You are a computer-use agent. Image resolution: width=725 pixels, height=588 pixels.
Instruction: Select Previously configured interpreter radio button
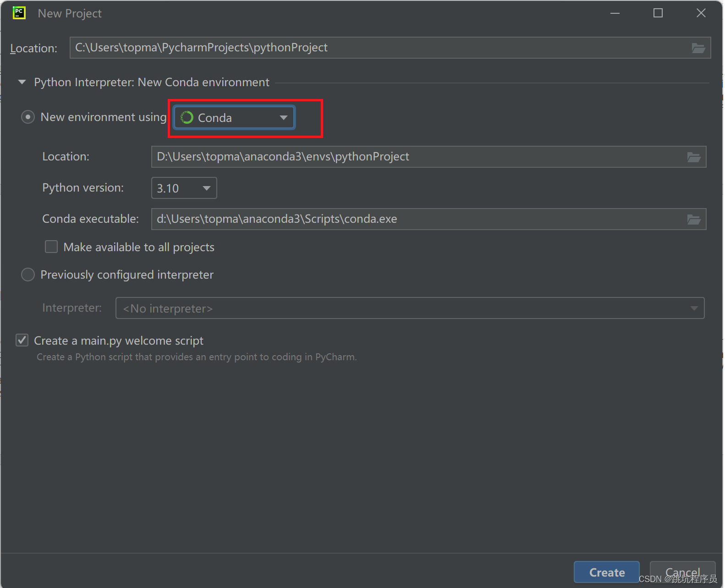[x=28, y=275]
